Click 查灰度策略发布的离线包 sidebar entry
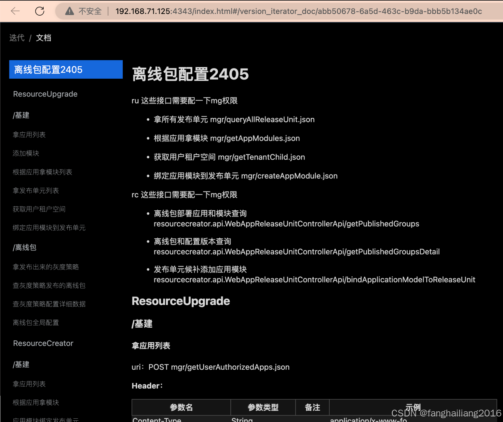The width and height of the screenshot is (503, 422). [49, 285]
